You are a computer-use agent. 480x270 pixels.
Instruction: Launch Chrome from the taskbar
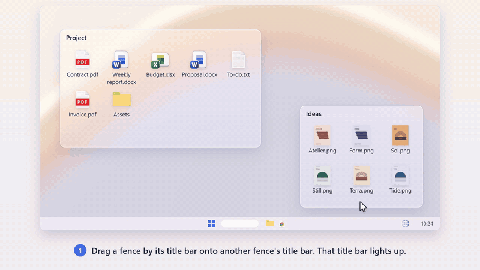coord(282,224)
